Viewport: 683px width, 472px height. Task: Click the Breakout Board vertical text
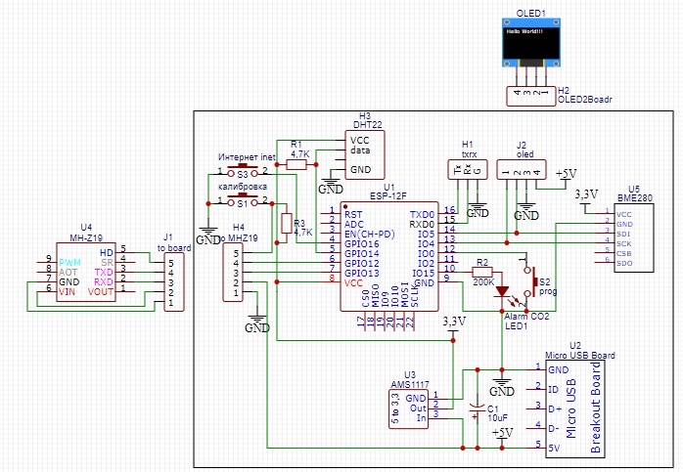click(595, 408)
